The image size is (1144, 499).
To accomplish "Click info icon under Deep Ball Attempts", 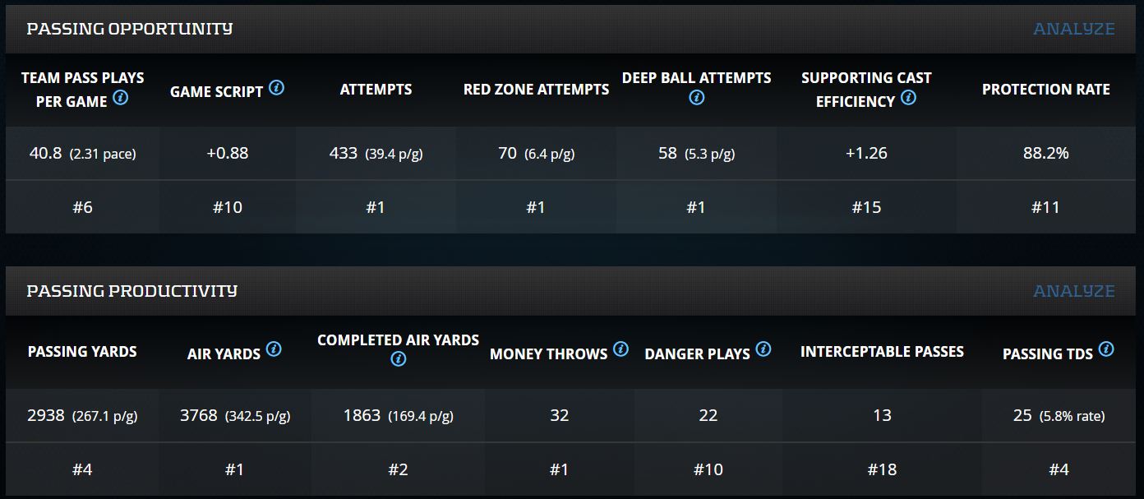I will pyautogui.click(x=696, y=98).
